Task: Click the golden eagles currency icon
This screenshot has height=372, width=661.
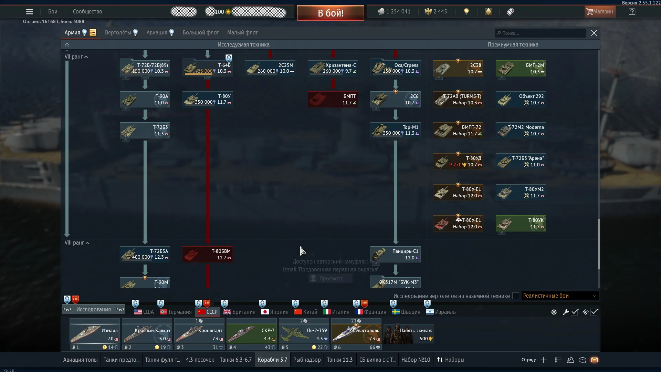Action: [x=428, y=12]
